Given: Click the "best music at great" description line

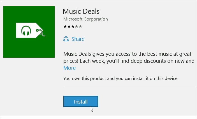Looking at the screenshot, I should [169, 54].
